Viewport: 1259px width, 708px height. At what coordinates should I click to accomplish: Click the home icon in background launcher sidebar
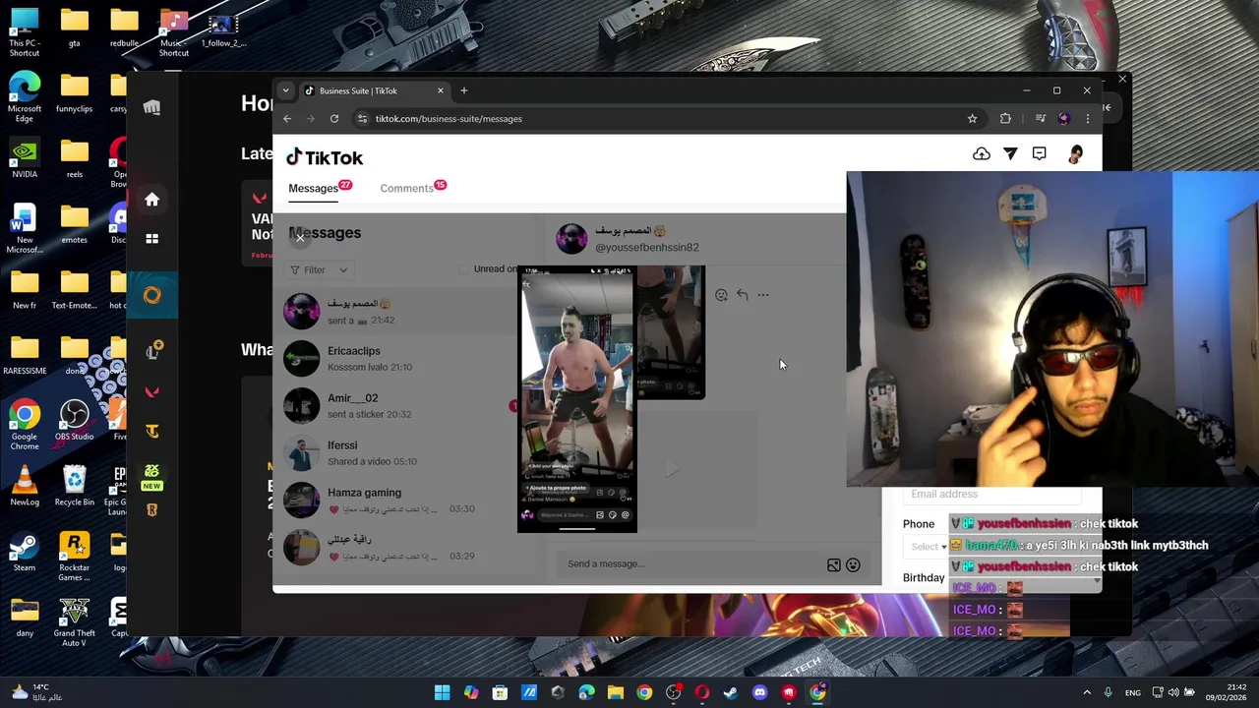tap(152, 200)
